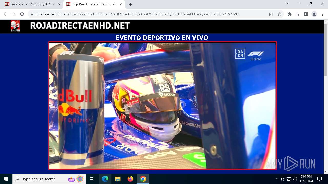View site information lock icon
The width and height of the screenshot is (328, 184).
[x=32, y=14]
